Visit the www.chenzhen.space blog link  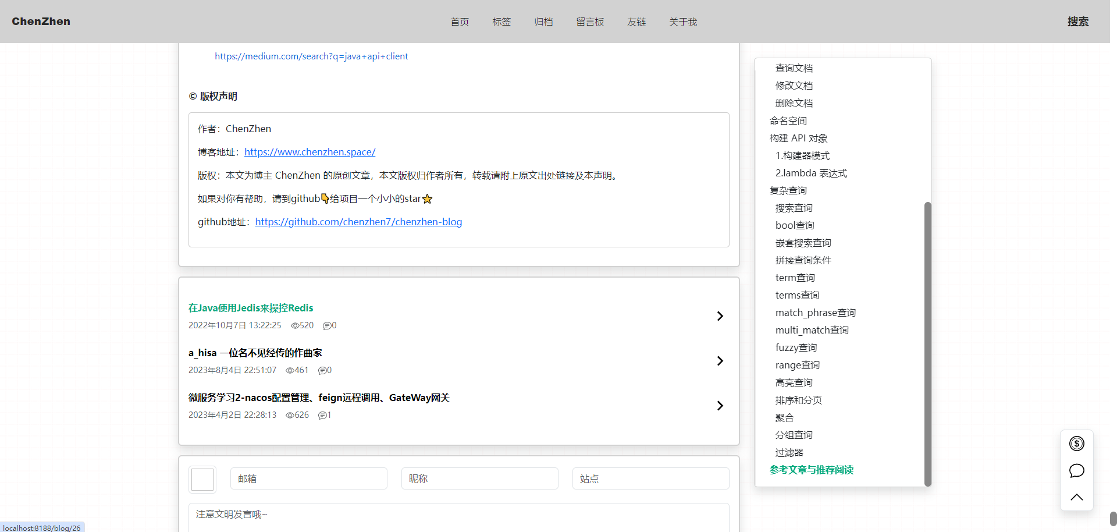pos(310,152)
